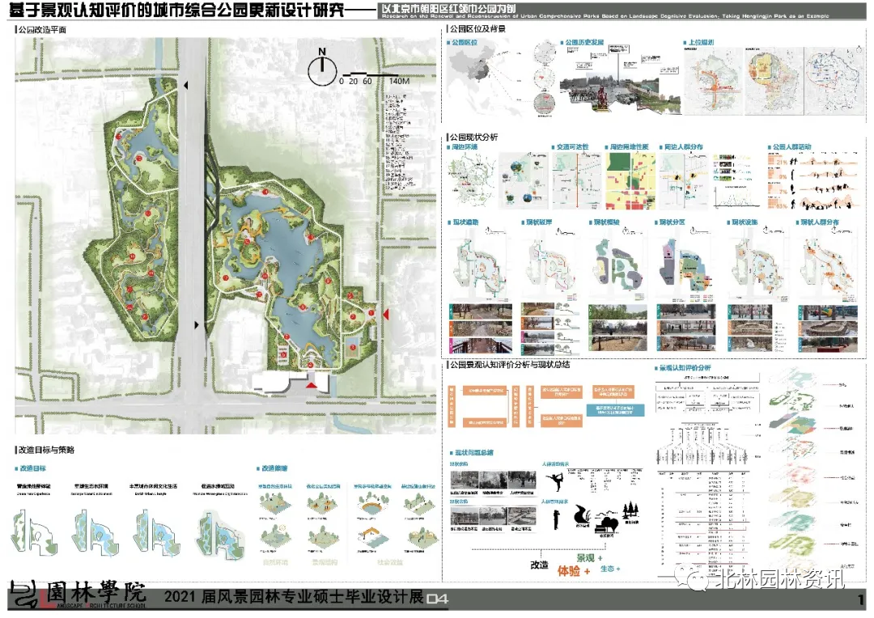This screenshot has width=874, height=618.
Task: Click the footer number 04
Action: click(437, 599)
